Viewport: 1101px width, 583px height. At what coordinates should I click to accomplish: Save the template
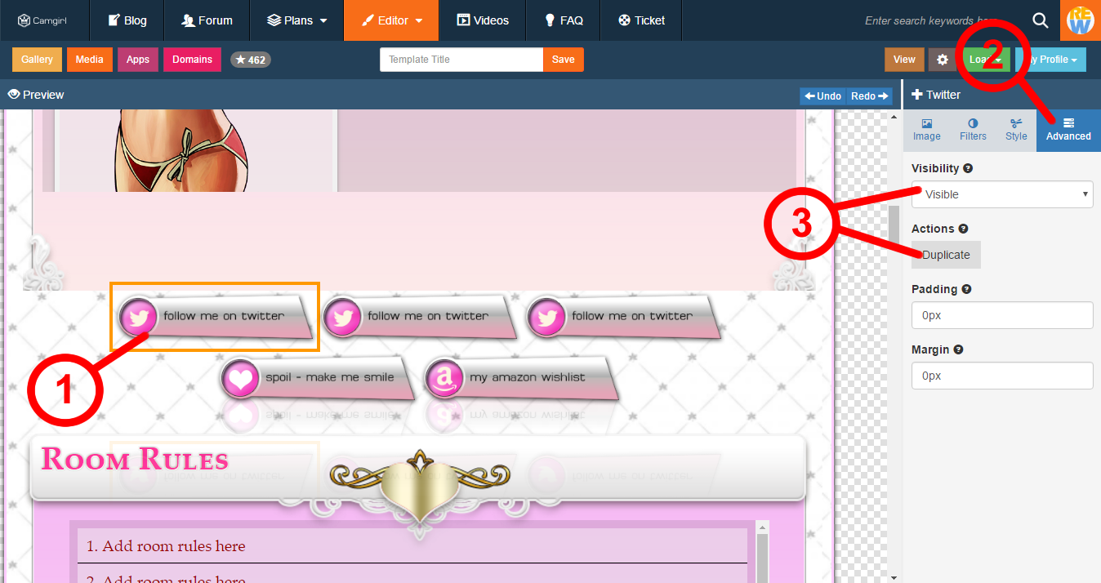tap(564, 60)
